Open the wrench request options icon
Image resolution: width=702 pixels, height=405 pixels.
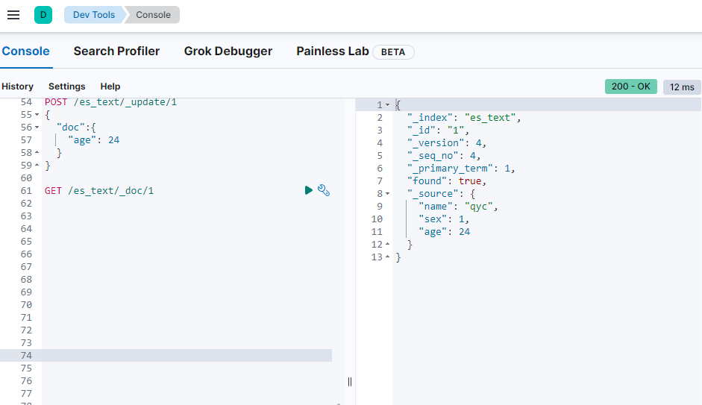324,191
